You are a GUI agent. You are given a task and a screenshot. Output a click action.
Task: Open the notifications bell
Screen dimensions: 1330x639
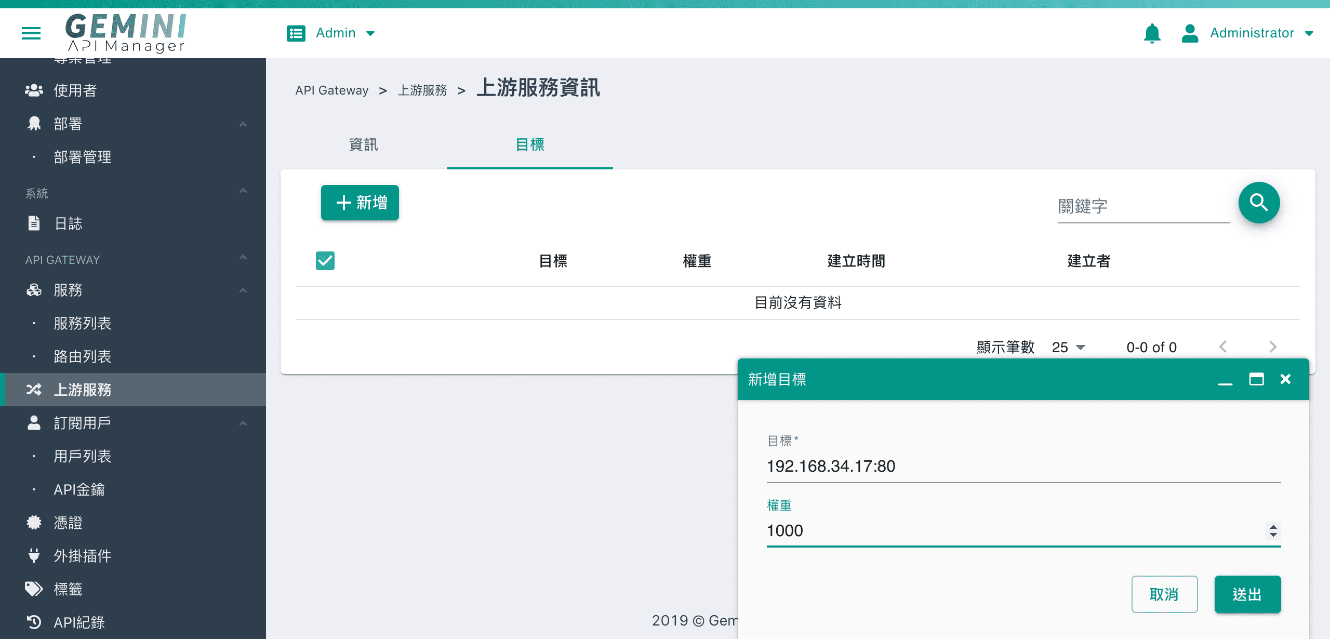[x=1152, y=33]
